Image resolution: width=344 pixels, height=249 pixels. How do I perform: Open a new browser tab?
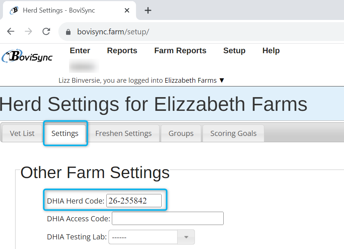pyautogui.click(x=148, y=10)
